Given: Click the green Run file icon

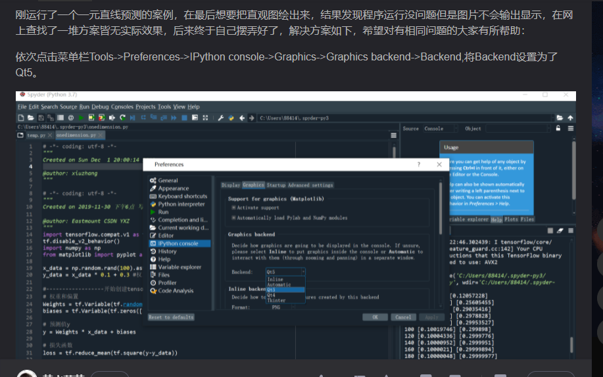Looking at the screenshot, I should coord(81,118).
